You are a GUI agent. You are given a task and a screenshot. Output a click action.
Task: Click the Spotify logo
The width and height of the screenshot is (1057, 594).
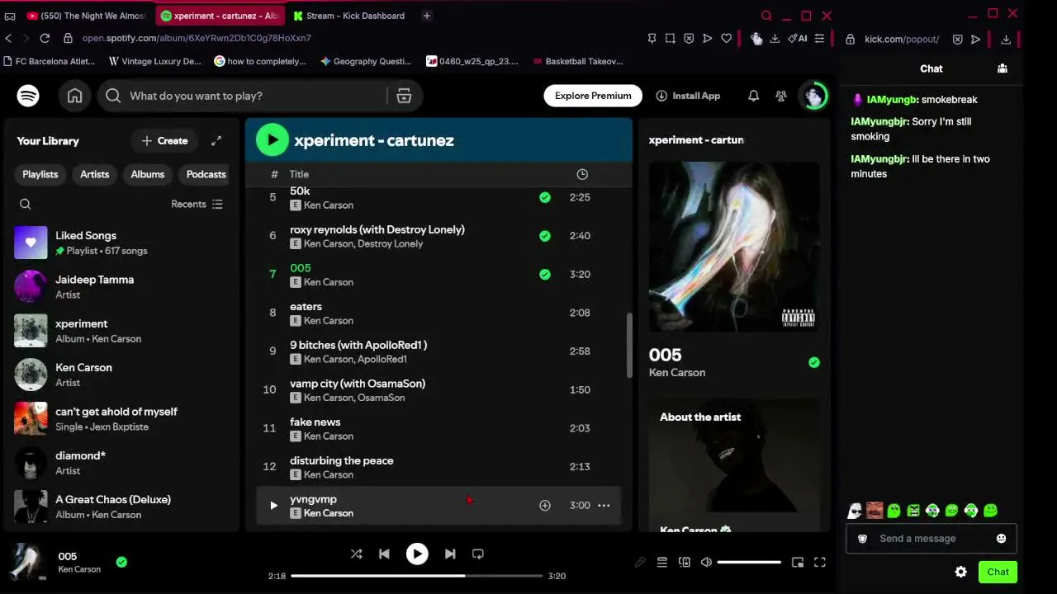[x=28, y=96]
